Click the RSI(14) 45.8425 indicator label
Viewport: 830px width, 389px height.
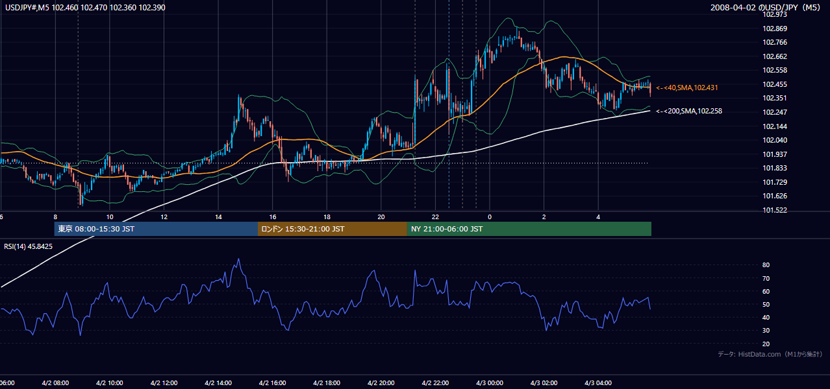(29, 246)
